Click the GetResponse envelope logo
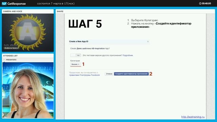Screen dimensions: 217x122 pyautogui.click(x=4, y=3)
